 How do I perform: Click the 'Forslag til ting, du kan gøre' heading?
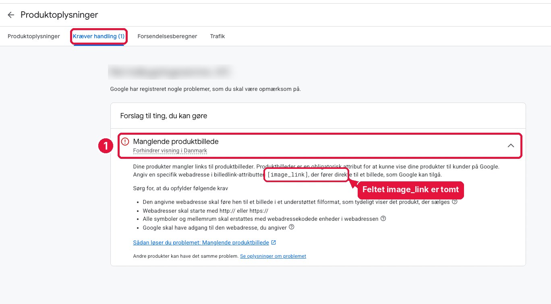coord(164,116)
